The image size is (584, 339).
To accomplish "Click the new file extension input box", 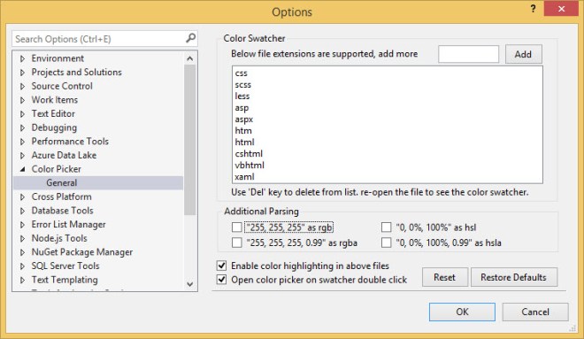I will [468, 54].
